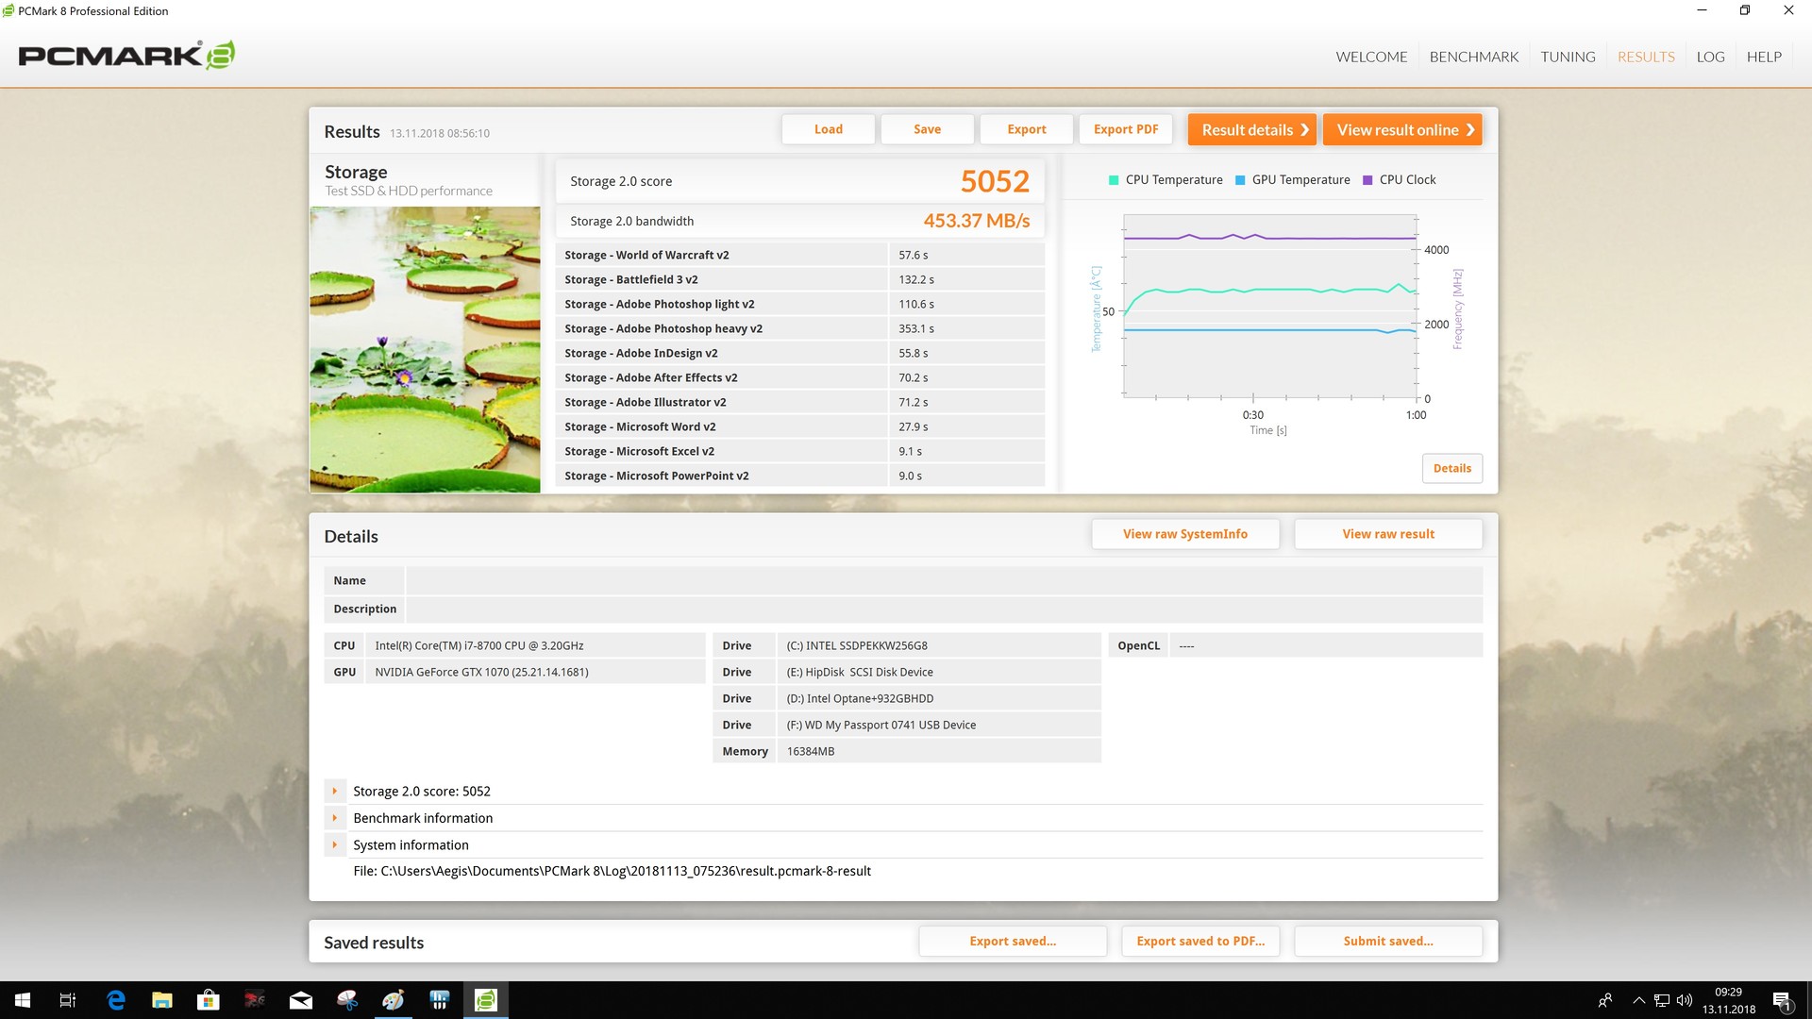The width and height of the screenshot is (1812, 1019).
Task: Click the graph Details button
Action: (1452, 468)
